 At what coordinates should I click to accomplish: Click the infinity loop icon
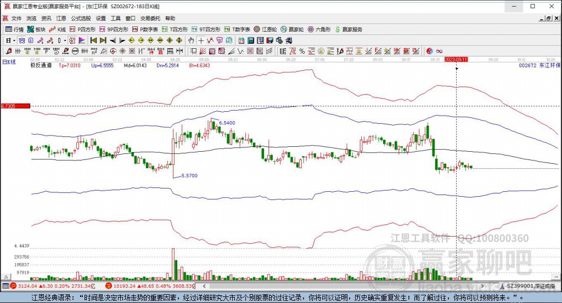click(439, 51)
